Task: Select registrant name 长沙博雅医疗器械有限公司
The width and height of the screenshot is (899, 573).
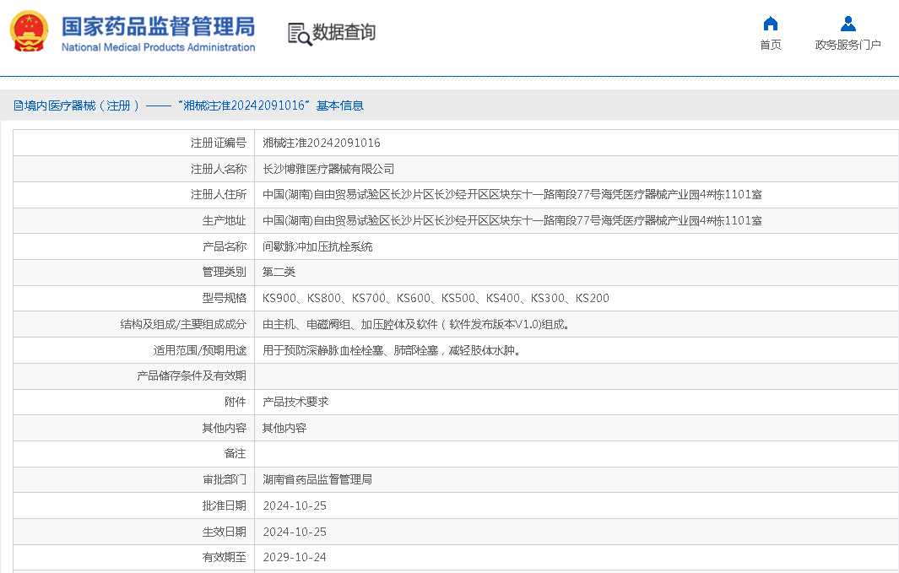Action: click(328, 169)
